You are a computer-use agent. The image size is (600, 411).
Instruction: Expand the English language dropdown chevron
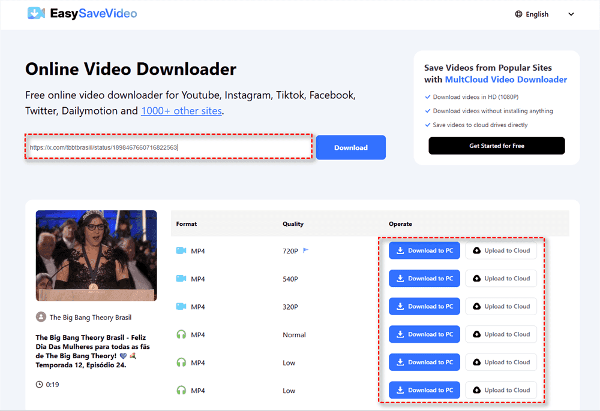(x=571, y=14)
